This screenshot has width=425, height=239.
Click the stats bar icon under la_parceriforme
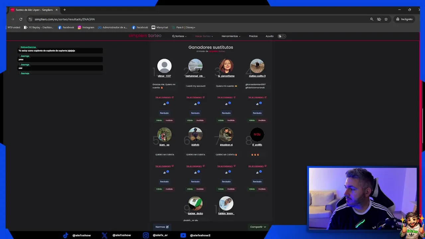[x=226, y=104]
